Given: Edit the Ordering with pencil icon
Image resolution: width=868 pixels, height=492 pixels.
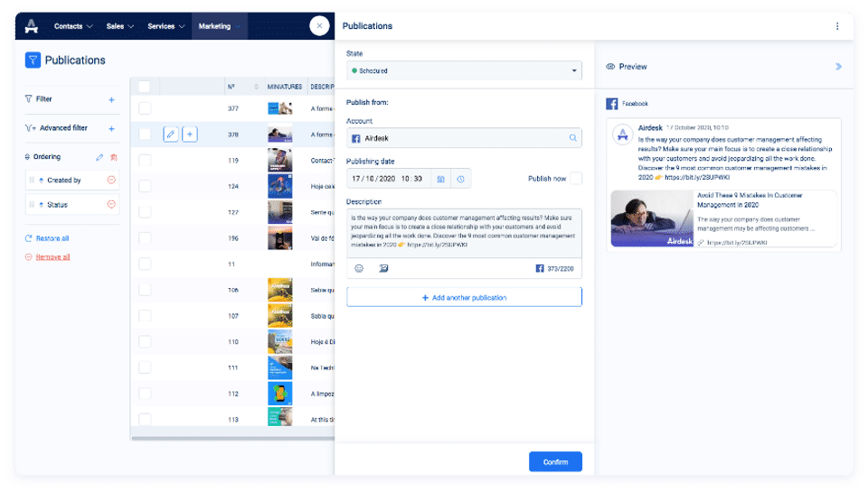Looking at the screenshot, I should [x=99, y=157].
